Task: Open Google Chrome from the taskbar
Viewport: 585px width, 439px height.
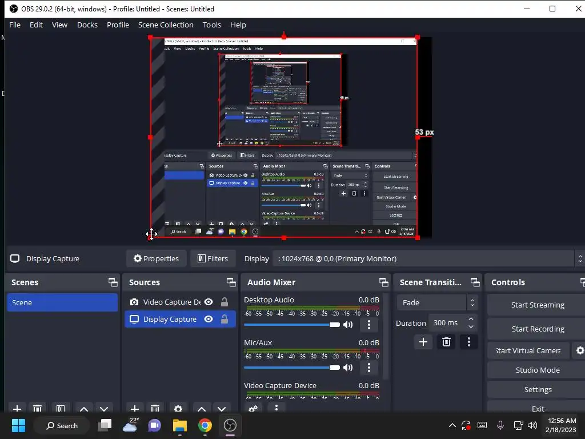Action: 205,425
